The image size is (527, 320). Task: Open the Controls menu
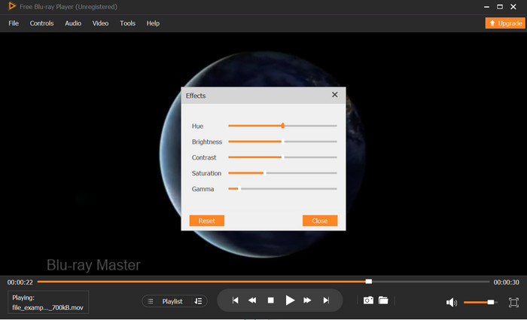pos(41,23)
